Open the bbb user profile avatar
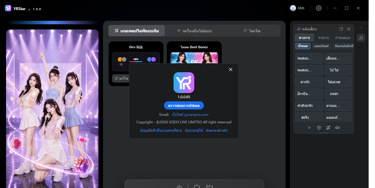 (293, 8)
